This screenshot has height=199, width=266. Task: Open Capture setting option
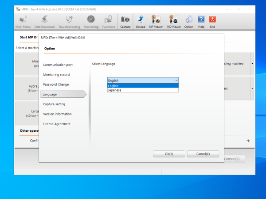click(x=54, y=104)
